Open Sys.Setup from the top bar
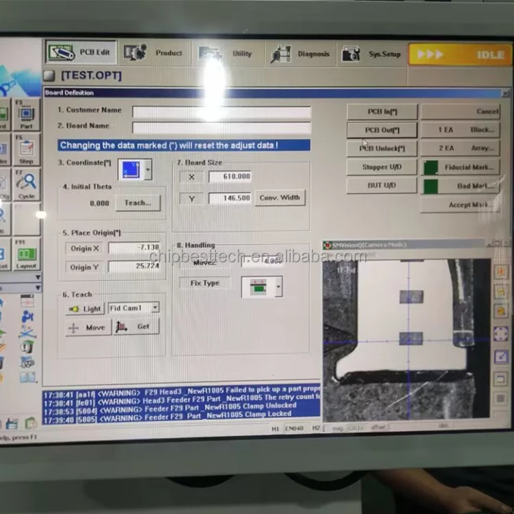The width and height of the screenshot is (514, 514). (x=371, y=54)
